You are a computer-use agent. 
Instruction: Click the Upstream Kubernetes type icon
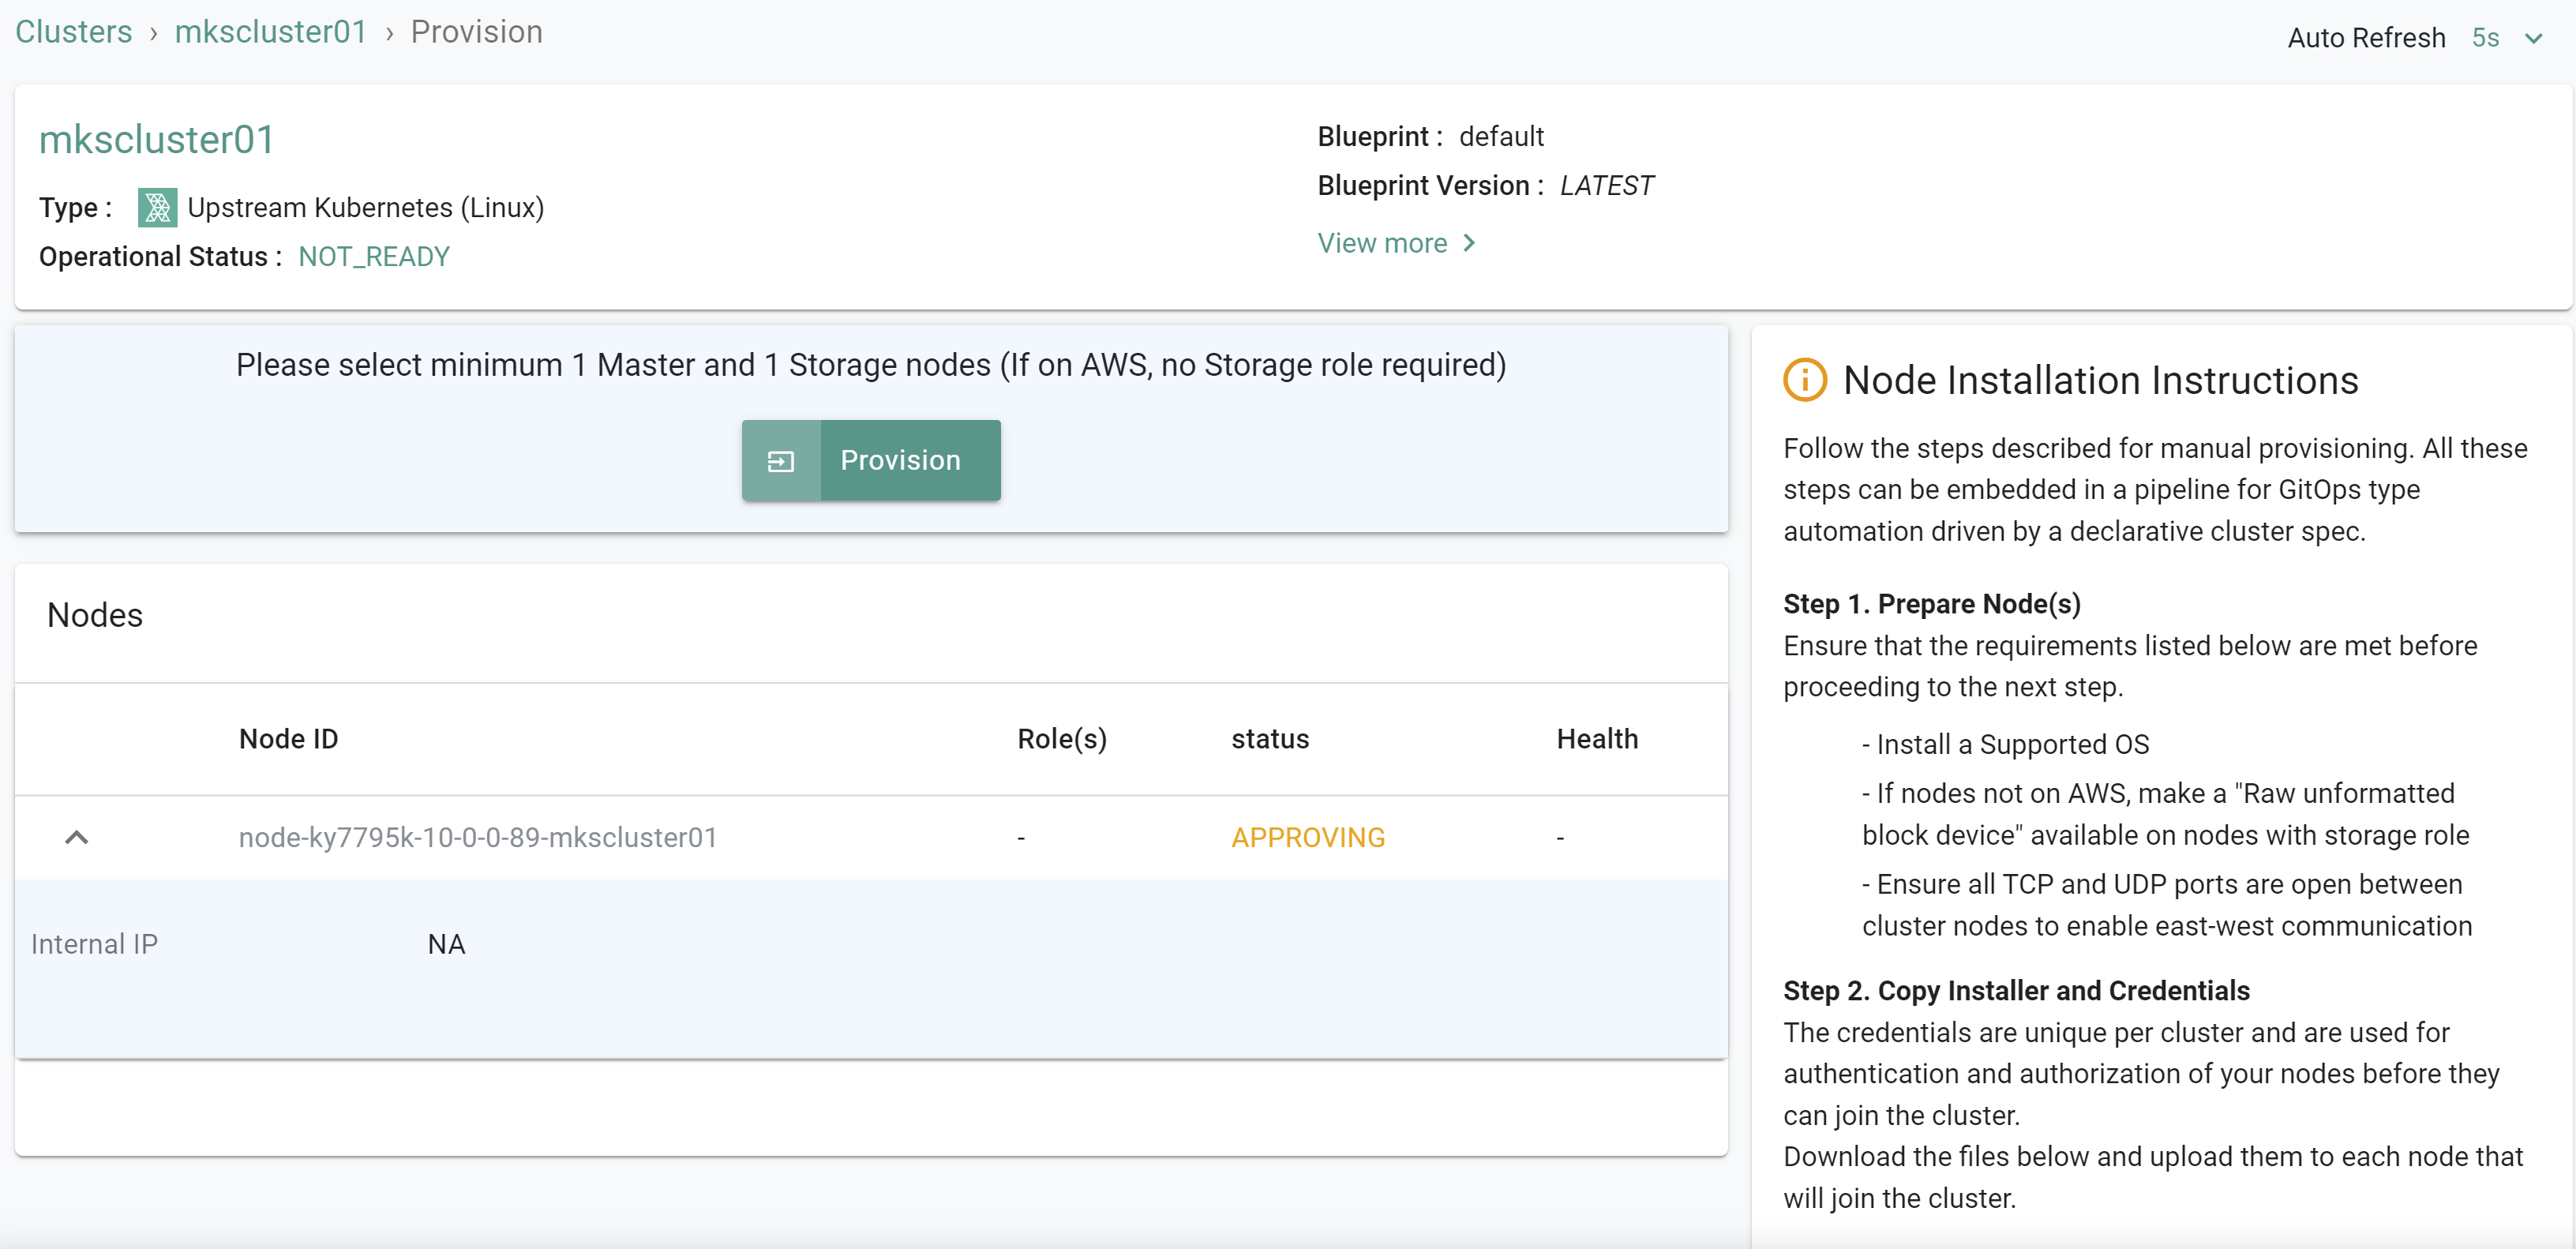[157, 207]
